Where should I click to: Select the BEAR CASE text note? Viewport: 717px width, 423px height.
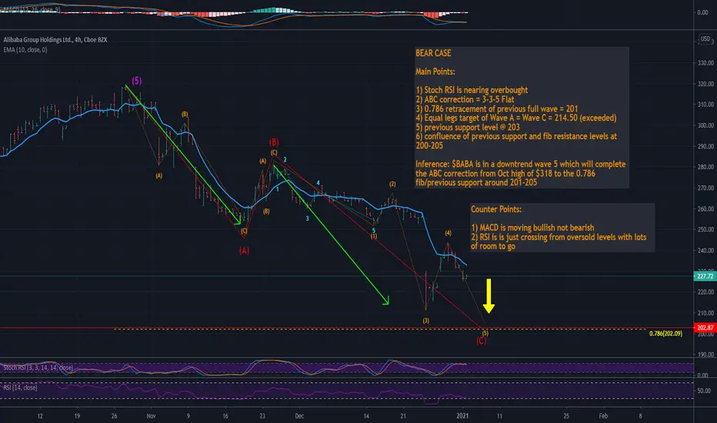[x=522, y=118]
